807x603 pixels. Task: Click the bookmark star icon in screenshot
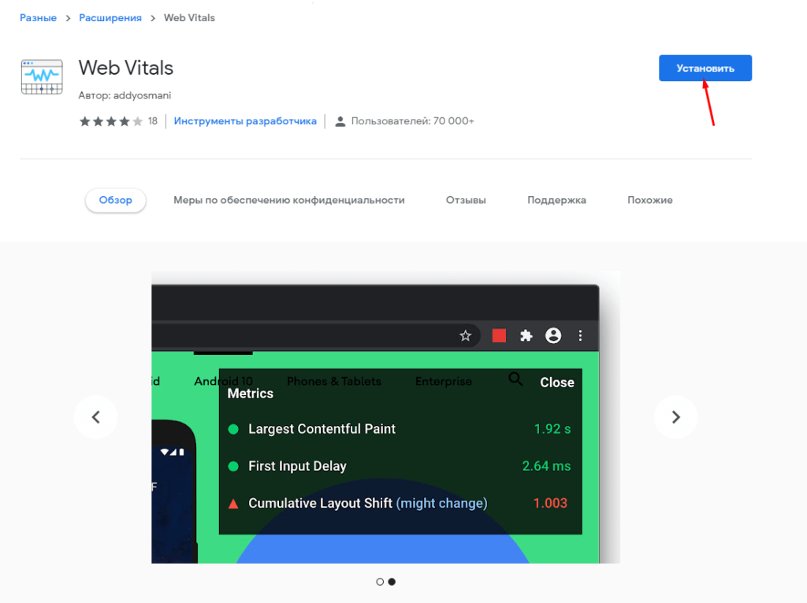coord(465,335)
